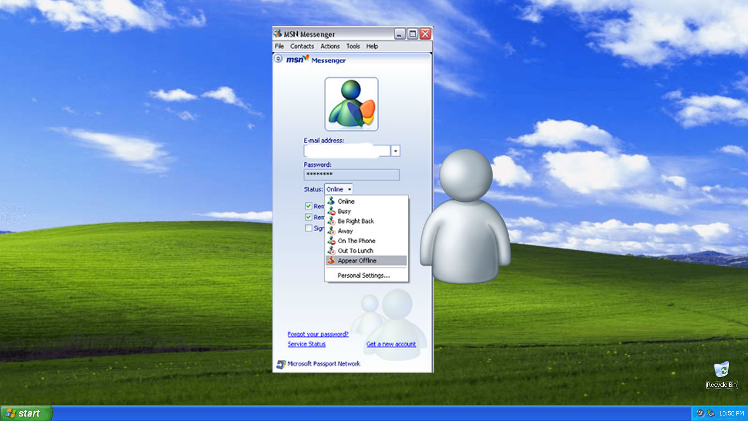Click the speaker volume icon in the system tray
This screenshot has width=748, height=421.
(x=701, y=413)
